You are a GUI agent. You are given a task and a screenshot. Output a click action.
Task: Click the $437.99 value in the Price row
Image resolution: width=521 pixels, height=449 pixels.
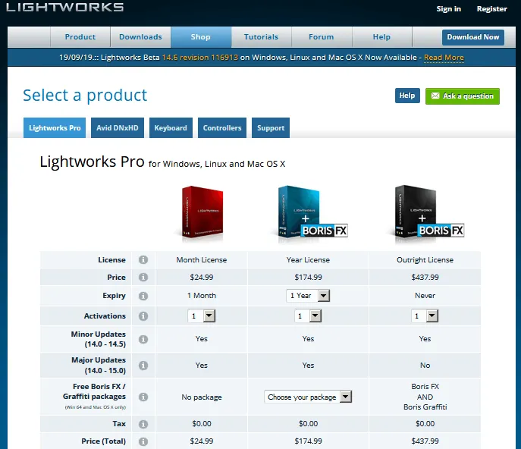tap(425, 277)
